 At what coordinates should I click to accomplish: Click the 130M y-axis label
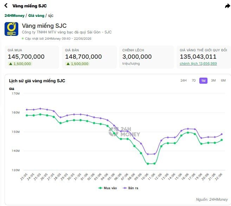pos(15,170)
